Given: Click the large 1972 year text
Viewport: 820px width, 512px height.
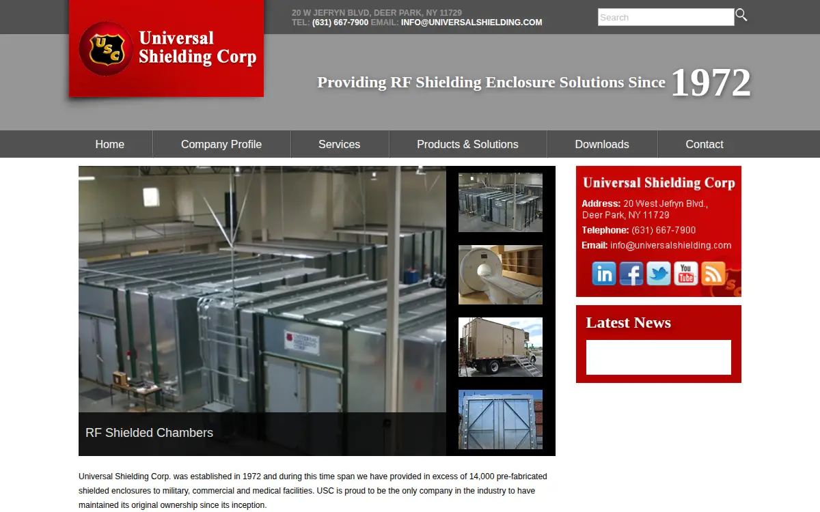Looking at the screenshot, I should 711,83.
